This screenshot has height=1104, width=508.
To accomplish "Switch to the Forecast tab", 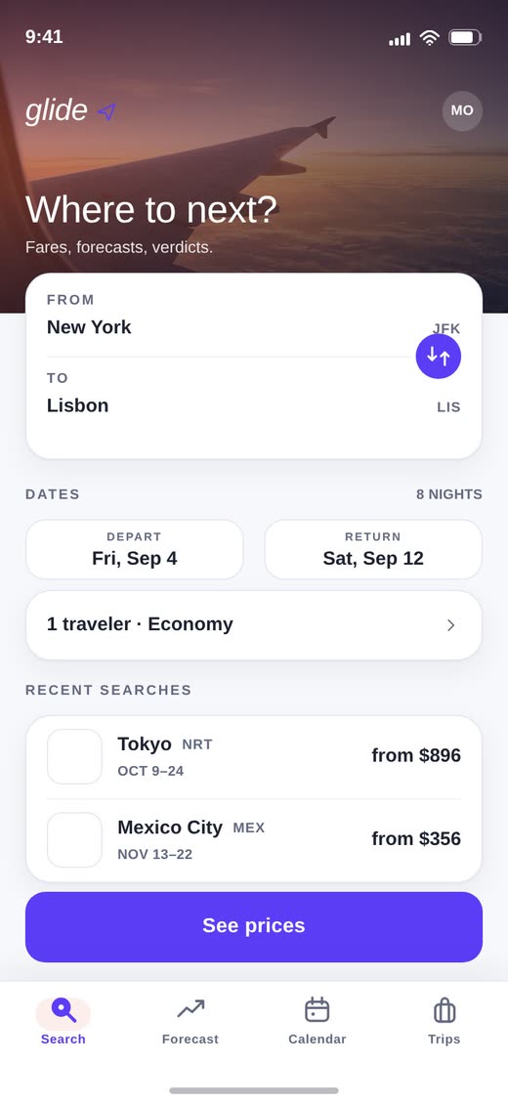I will [190, 1020].
